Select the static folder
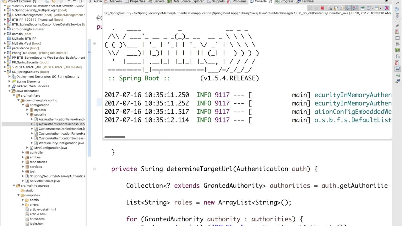Image resolution: width=402 pixels, height=226 pixels. click(29, 191)
